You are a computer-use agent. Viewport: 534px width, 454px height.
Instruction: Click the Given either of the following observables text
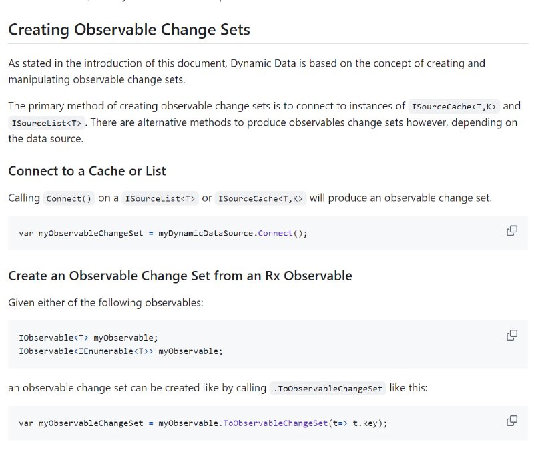pyautogui.click(x=105, y=303)
